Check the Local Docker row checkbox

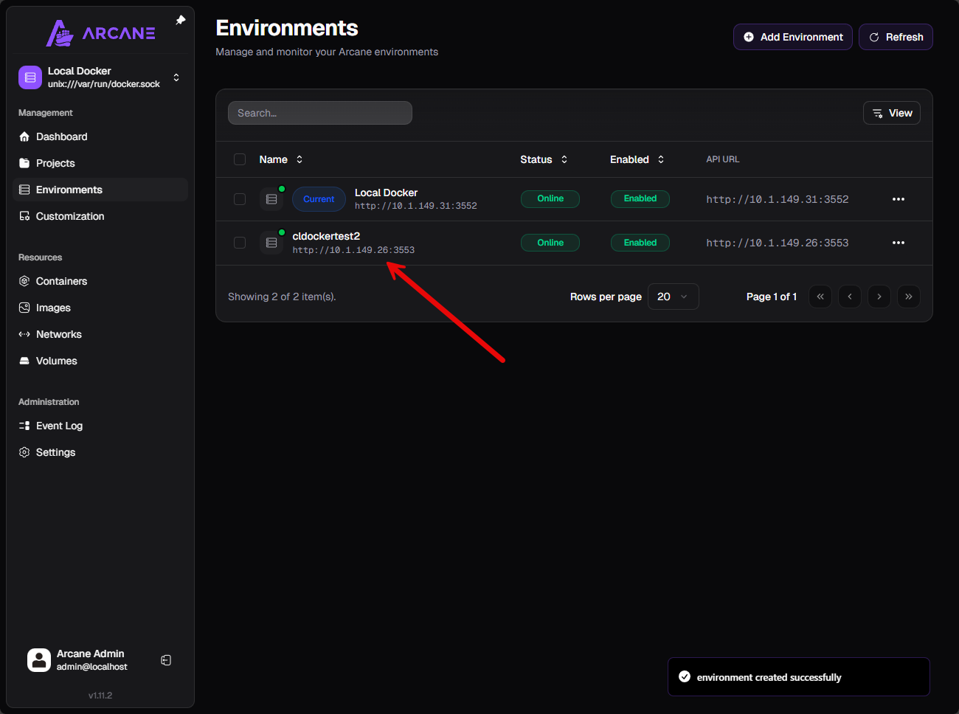240,199
